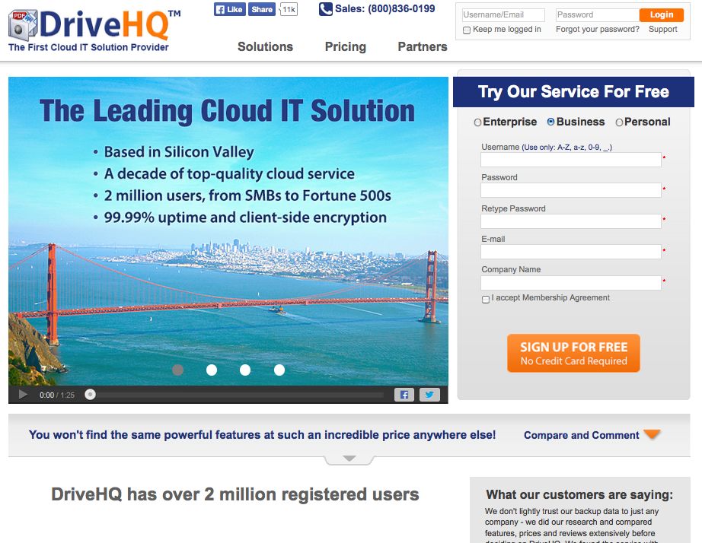Click the signup E-mail field
The image size is (702, 543).
point(571,252)
